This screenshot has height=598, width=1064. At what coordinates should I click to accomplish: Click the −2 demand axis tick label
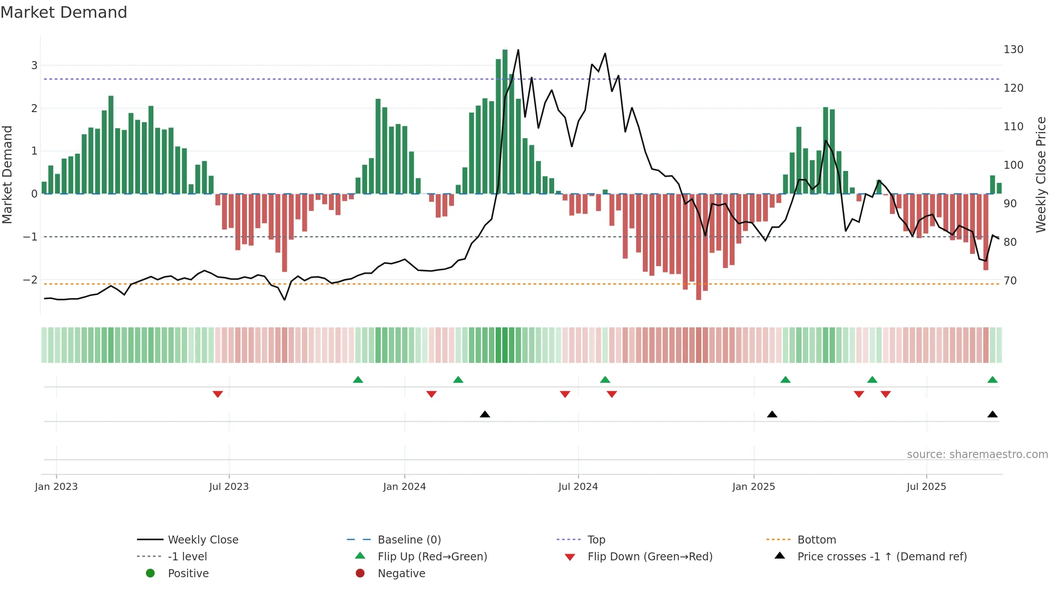pyautogui.click(x=31, y=280)
